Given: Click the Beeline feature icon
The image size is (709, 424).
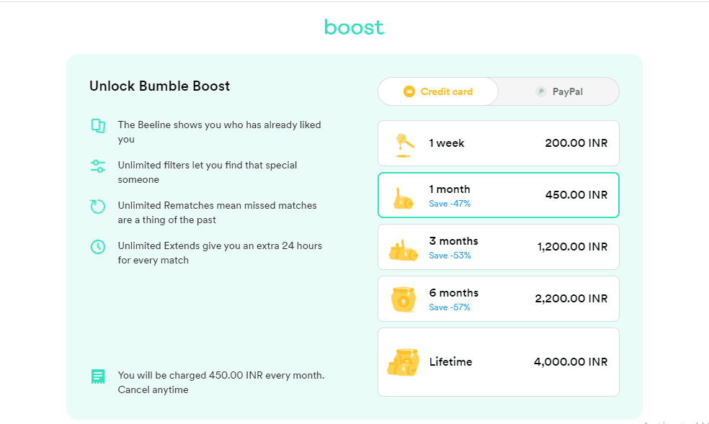Looking at the screenshot, I should click(x=98, y=125).
